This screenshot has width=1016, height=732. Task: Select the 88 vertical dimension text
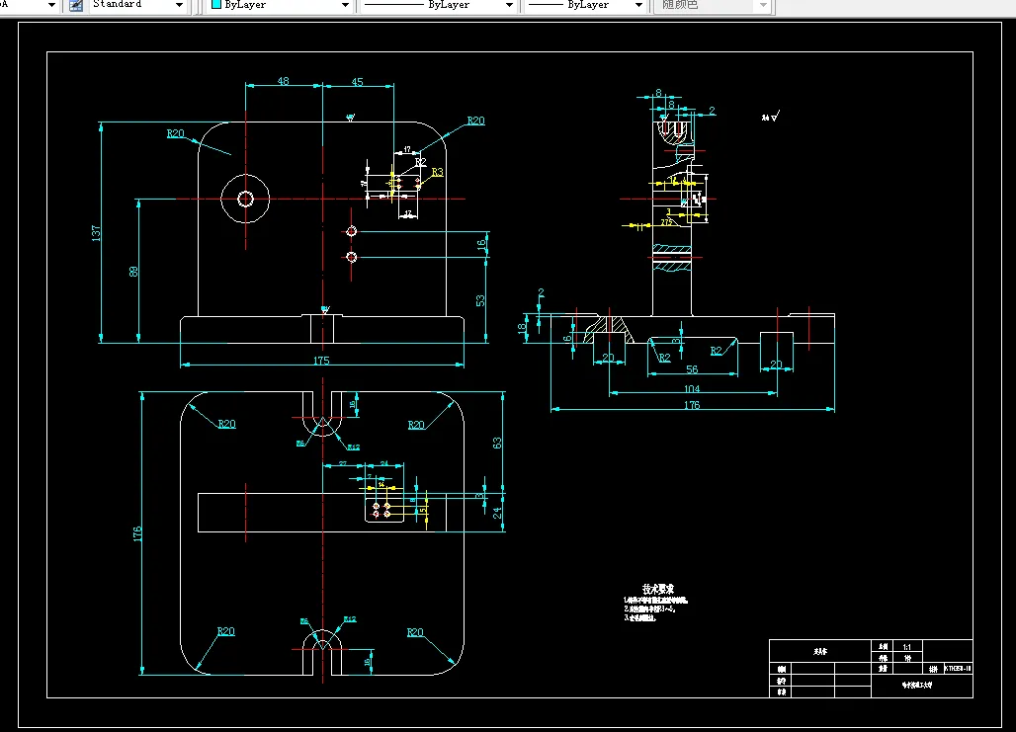(133, 272)
